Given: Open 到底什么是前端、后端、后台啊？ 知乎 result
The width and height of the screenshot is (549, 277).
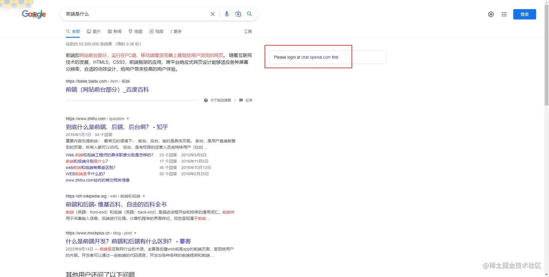Looking at the screenshot, I should tap(117, 127).
